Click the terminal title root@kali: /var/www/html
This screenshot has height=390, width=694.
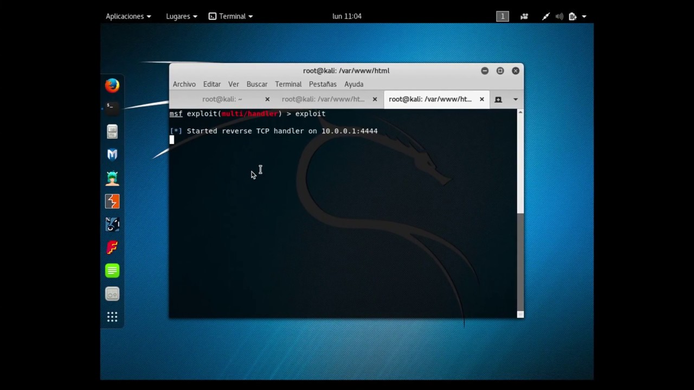coord(346,70)
